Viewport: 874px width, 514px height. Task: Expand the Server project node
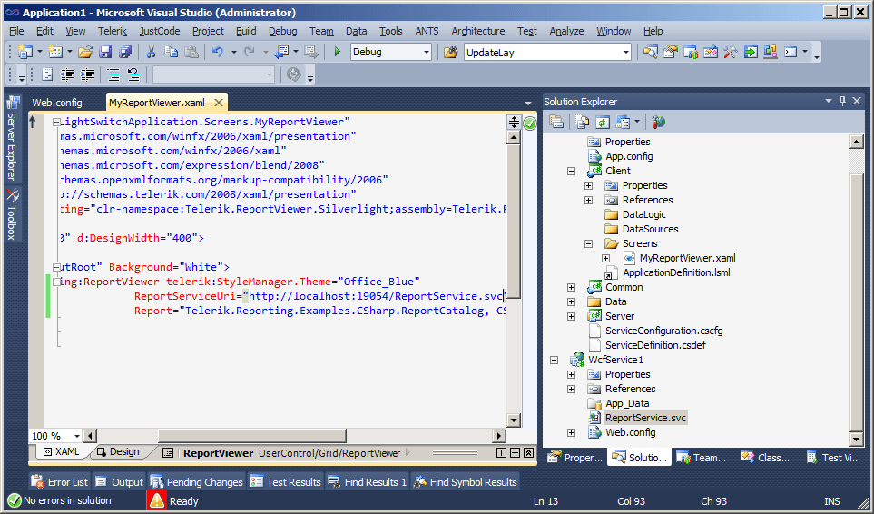[571, 316]
